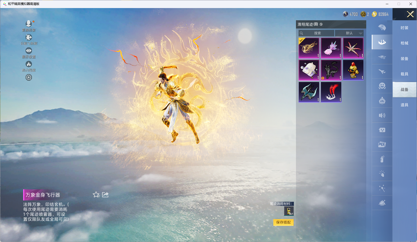Favorite the item with star icon
Image resolution: width=417 pixels, height=242 pixels.
96,195
